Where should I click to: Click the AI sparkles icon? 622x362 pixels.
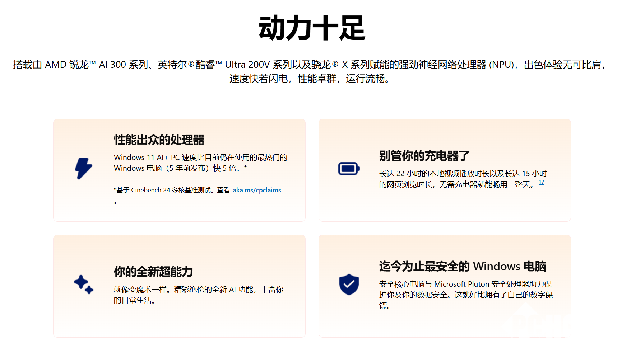[x=83, y=285]
